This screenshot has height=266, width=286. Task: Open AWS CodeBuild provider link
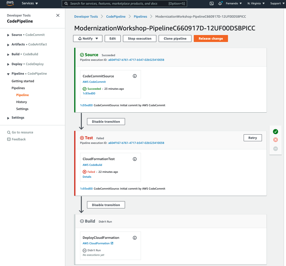click(x=92, y=165)
